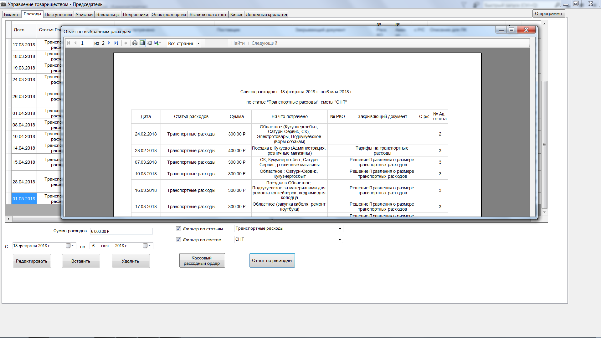601x338 pixels.
Task: Click report search text field
Action: point(216,43)
